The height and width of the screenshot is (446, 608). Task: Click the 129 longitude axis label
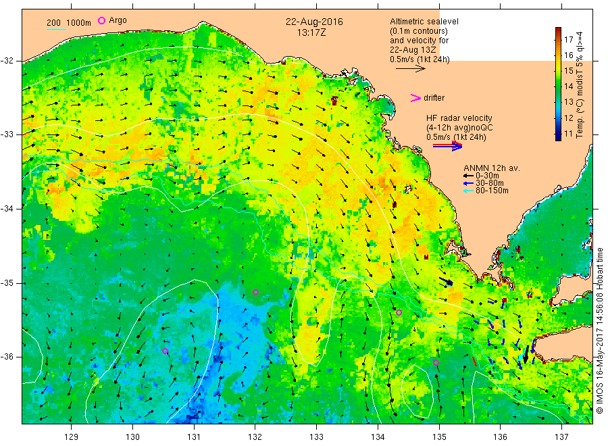coord(72,437)
